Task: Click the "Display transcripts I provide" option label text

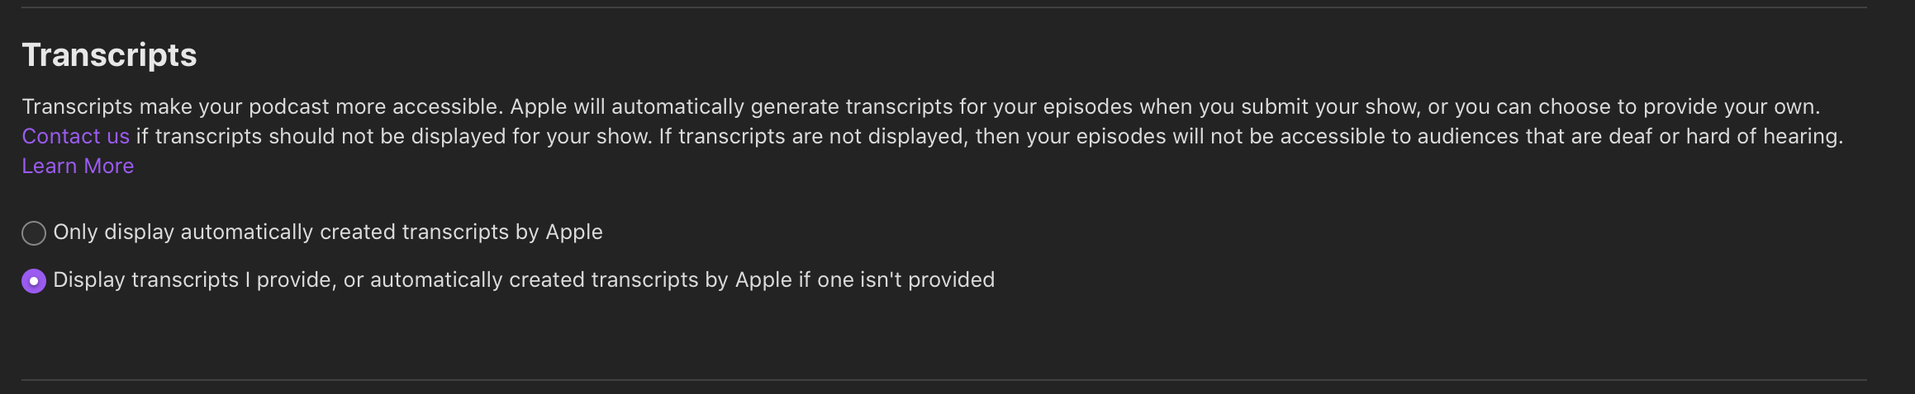Action: tap(524, 280)
